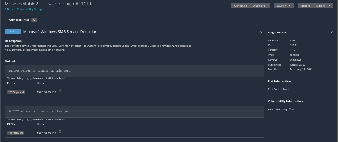The height and width of the screenshot is (142, 338).
Task: Click the pencil edit icon in Plugin Details
Action: point(332,32)
